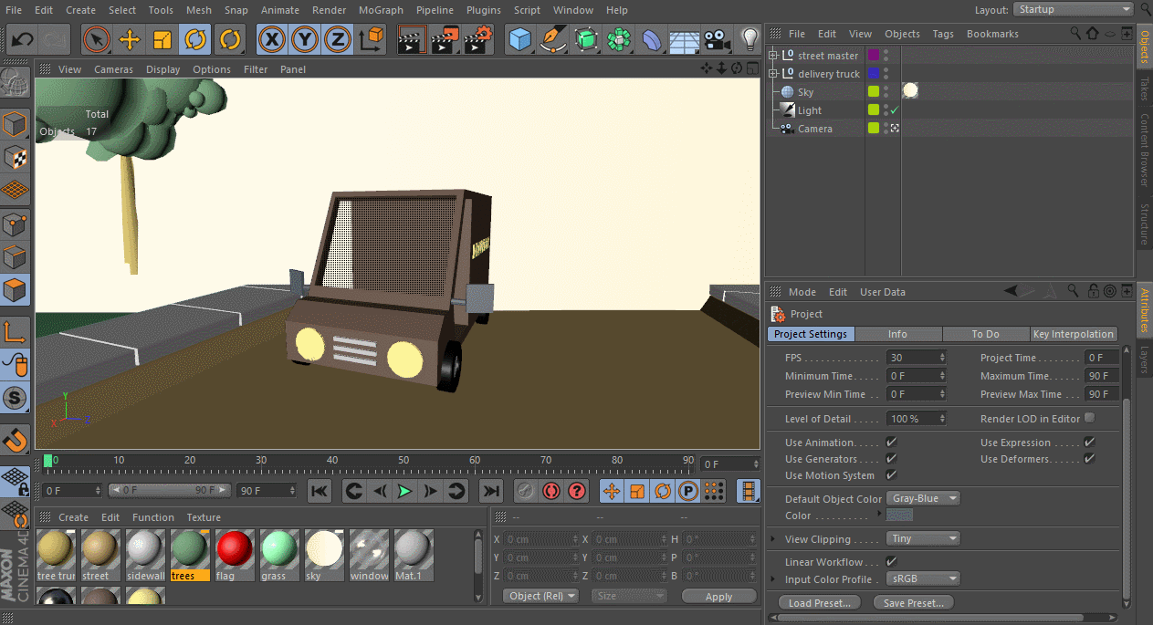This screenshot has width=1153, height=625.
Task: Open the Object (Rel) dropdown
Action: [x=540, y=596]
